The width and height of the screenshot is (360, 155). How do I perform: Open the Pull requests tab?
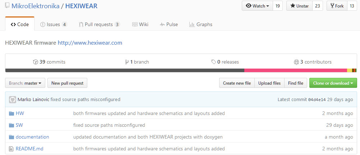(x=99, y=24)
